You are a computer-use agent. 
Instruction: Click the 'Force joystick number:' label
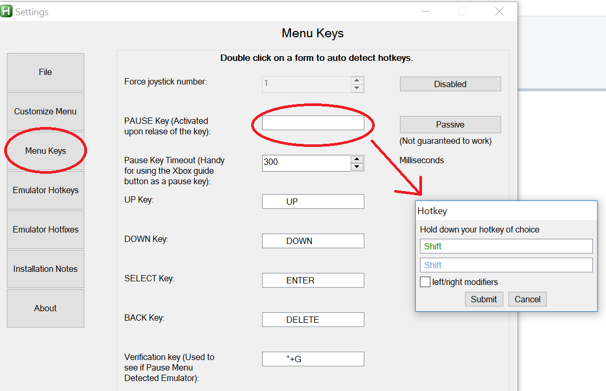166,81
